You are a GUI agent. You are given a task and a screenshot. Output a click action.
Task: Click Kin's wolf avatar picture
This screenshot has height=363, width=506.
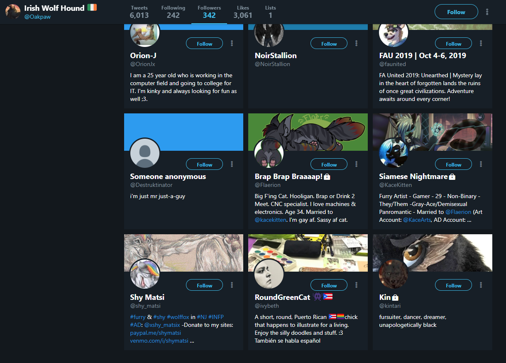click(394, 274)
